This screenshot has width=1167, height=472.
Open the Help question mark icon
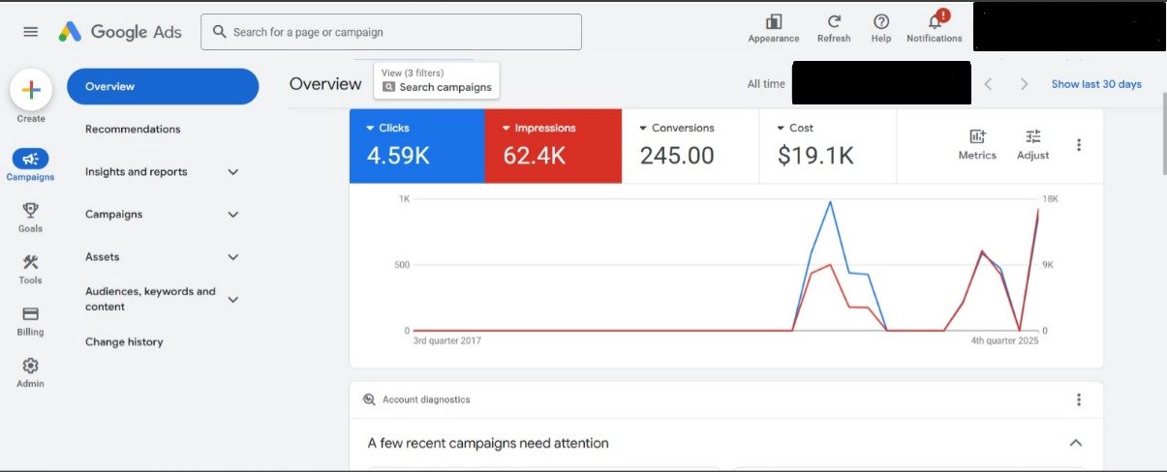pos(880,22)
